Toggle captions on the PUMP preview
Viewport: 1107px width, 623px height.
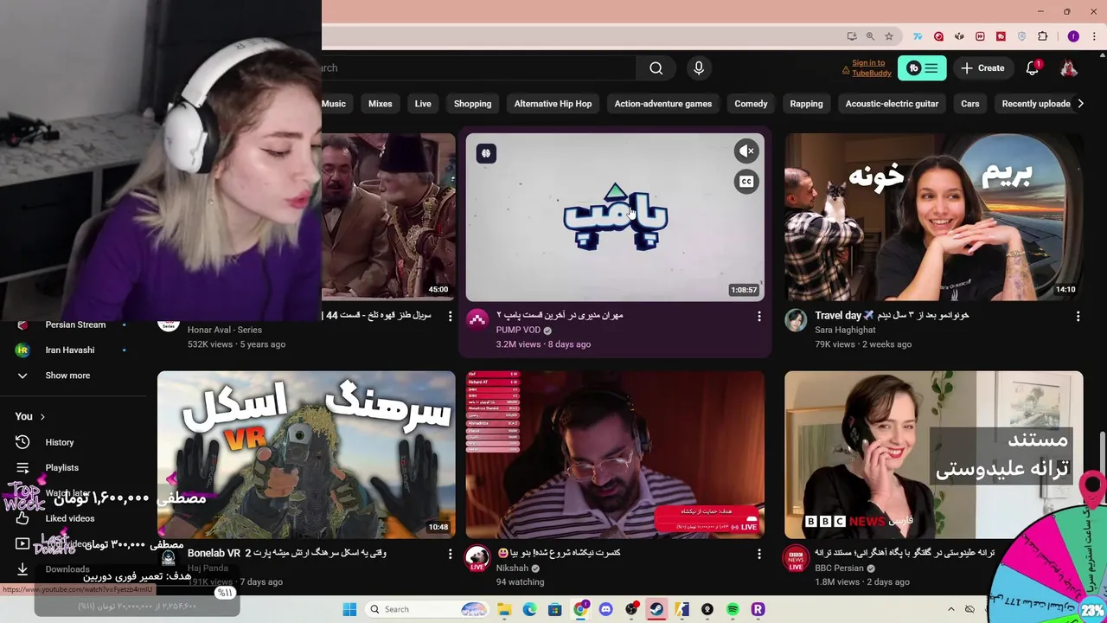tap(746, 182)
